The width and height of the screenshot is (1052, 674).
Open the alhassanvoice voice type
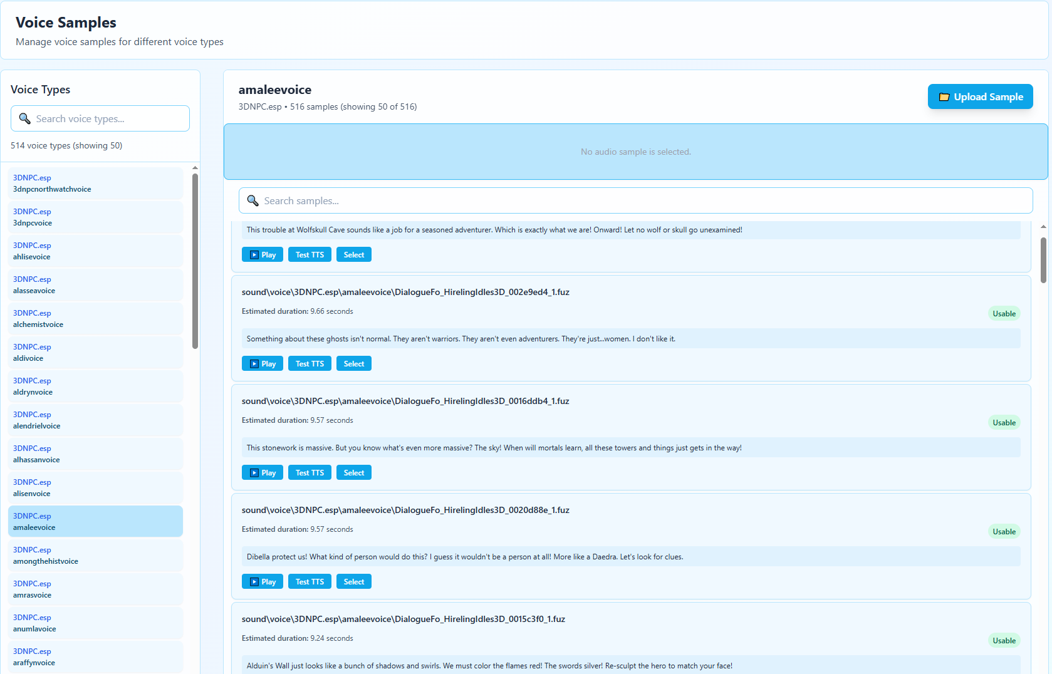[95, 454]
